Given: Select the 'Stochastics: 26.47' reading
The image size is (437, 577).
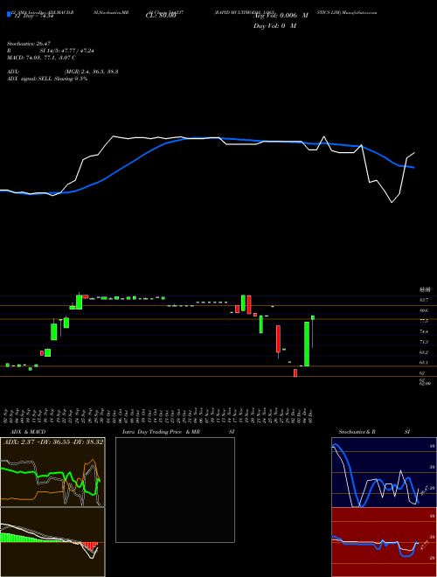Looking at the screenshot, I should [x=28, y=44].
